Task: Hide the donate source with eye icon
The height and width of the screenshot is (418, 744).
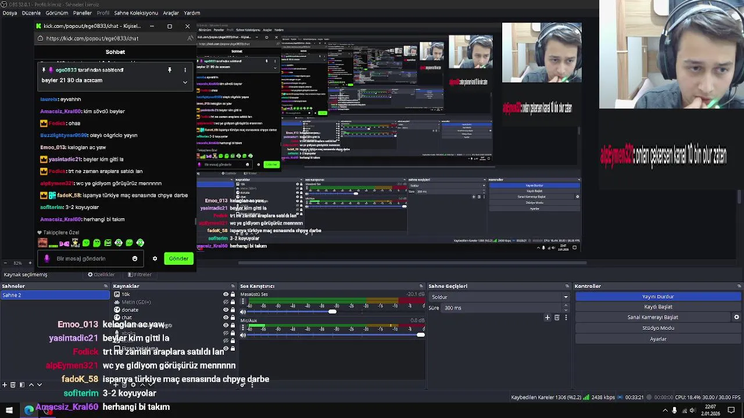Action: pyautogui.click(x=226, y=310)
